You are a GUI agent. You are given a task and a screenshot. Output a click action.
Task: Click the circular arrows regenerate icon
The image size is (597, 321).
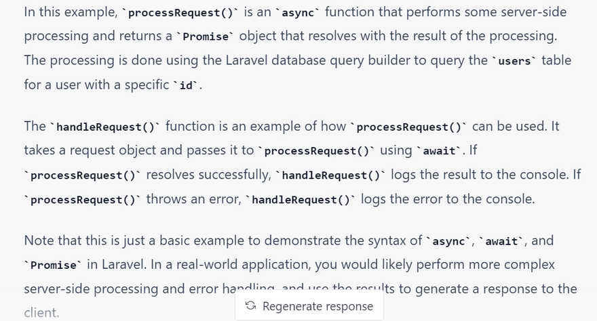[x=250, y=306]
